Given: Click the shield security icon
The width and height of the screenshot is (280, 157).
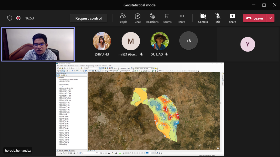Looking at the screenshot, I should tap(10, 18).
